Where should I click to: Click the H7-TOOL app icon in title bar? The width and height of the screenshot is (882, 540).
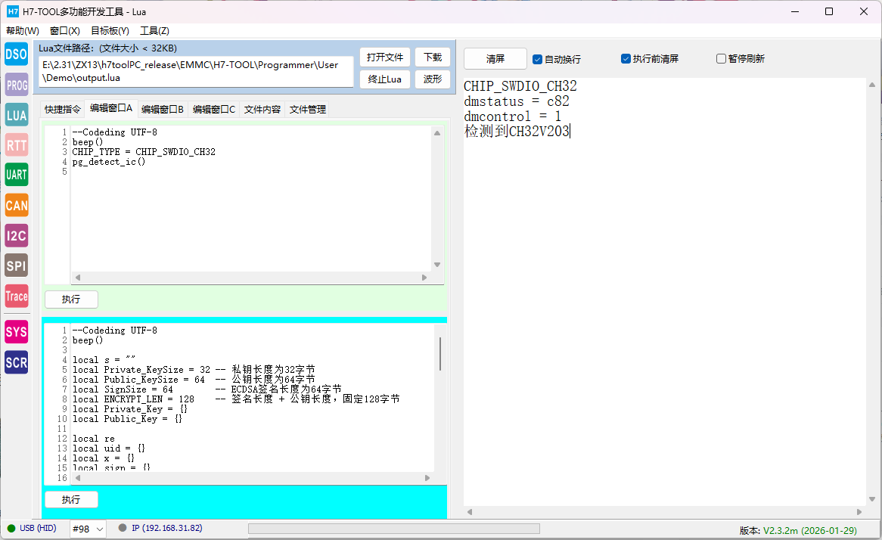coord(12,11)
